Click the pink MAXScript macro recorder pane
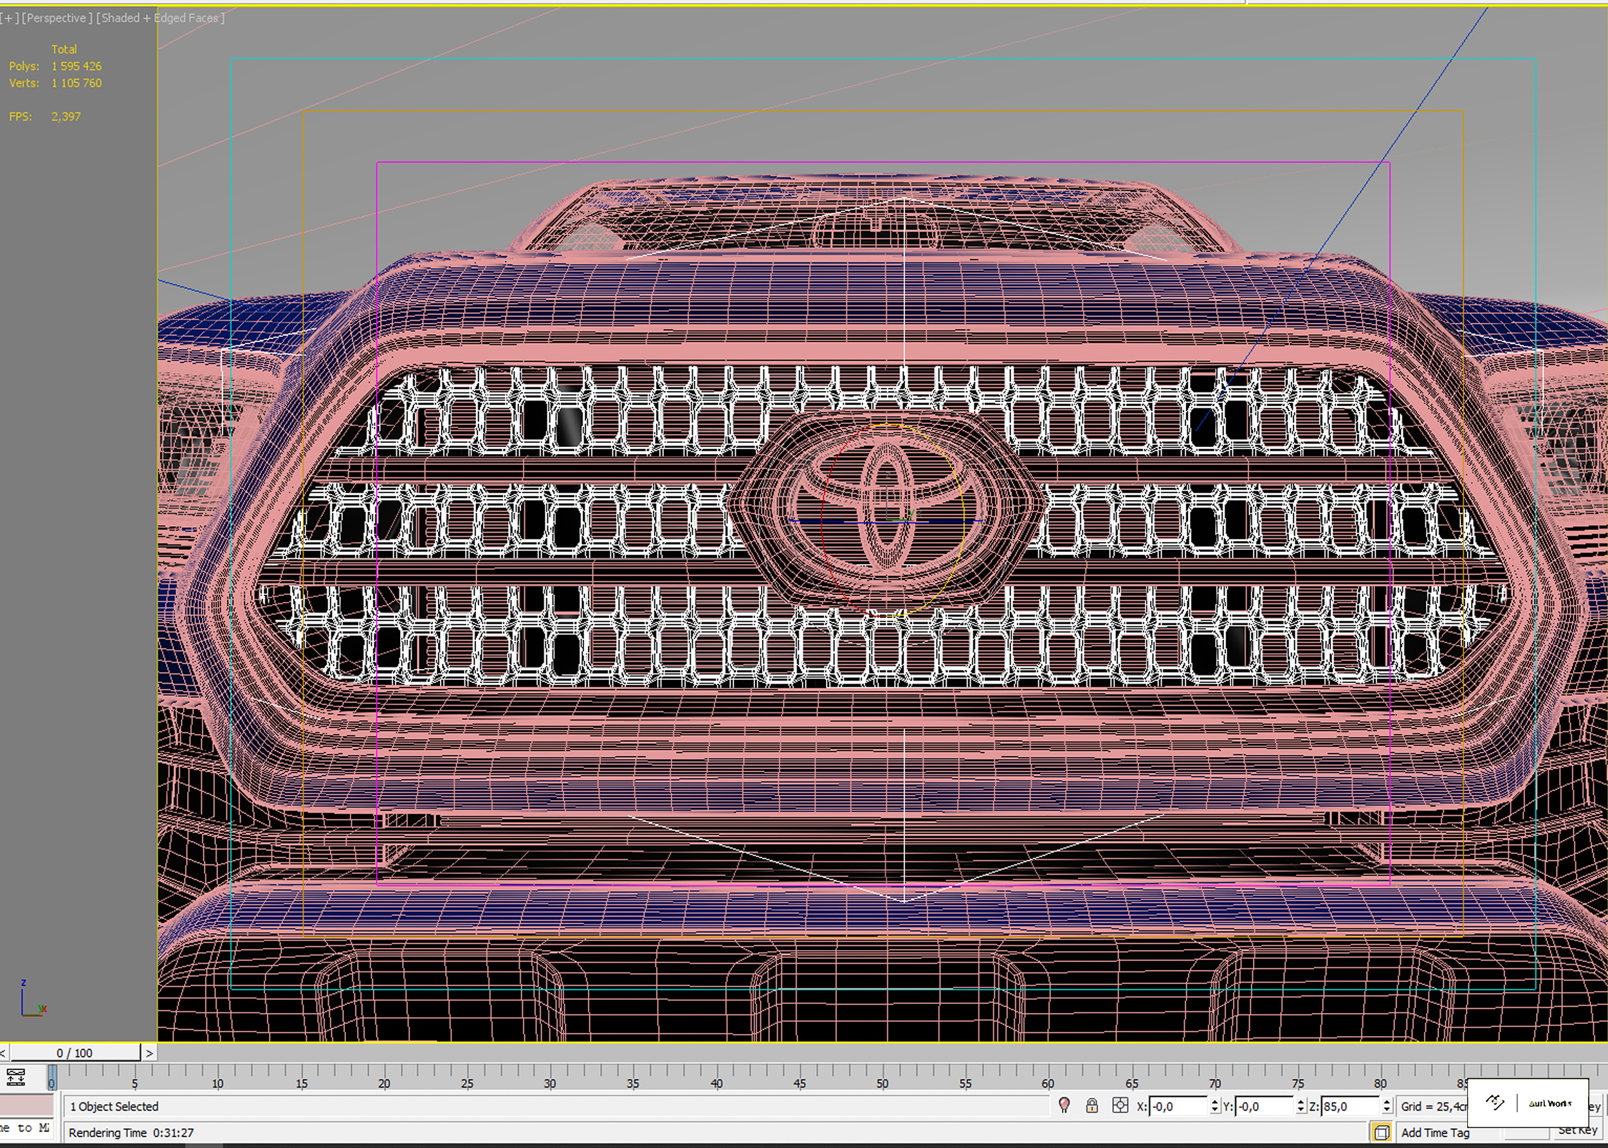The image size is (1608, 1148). pos(27,1105)
